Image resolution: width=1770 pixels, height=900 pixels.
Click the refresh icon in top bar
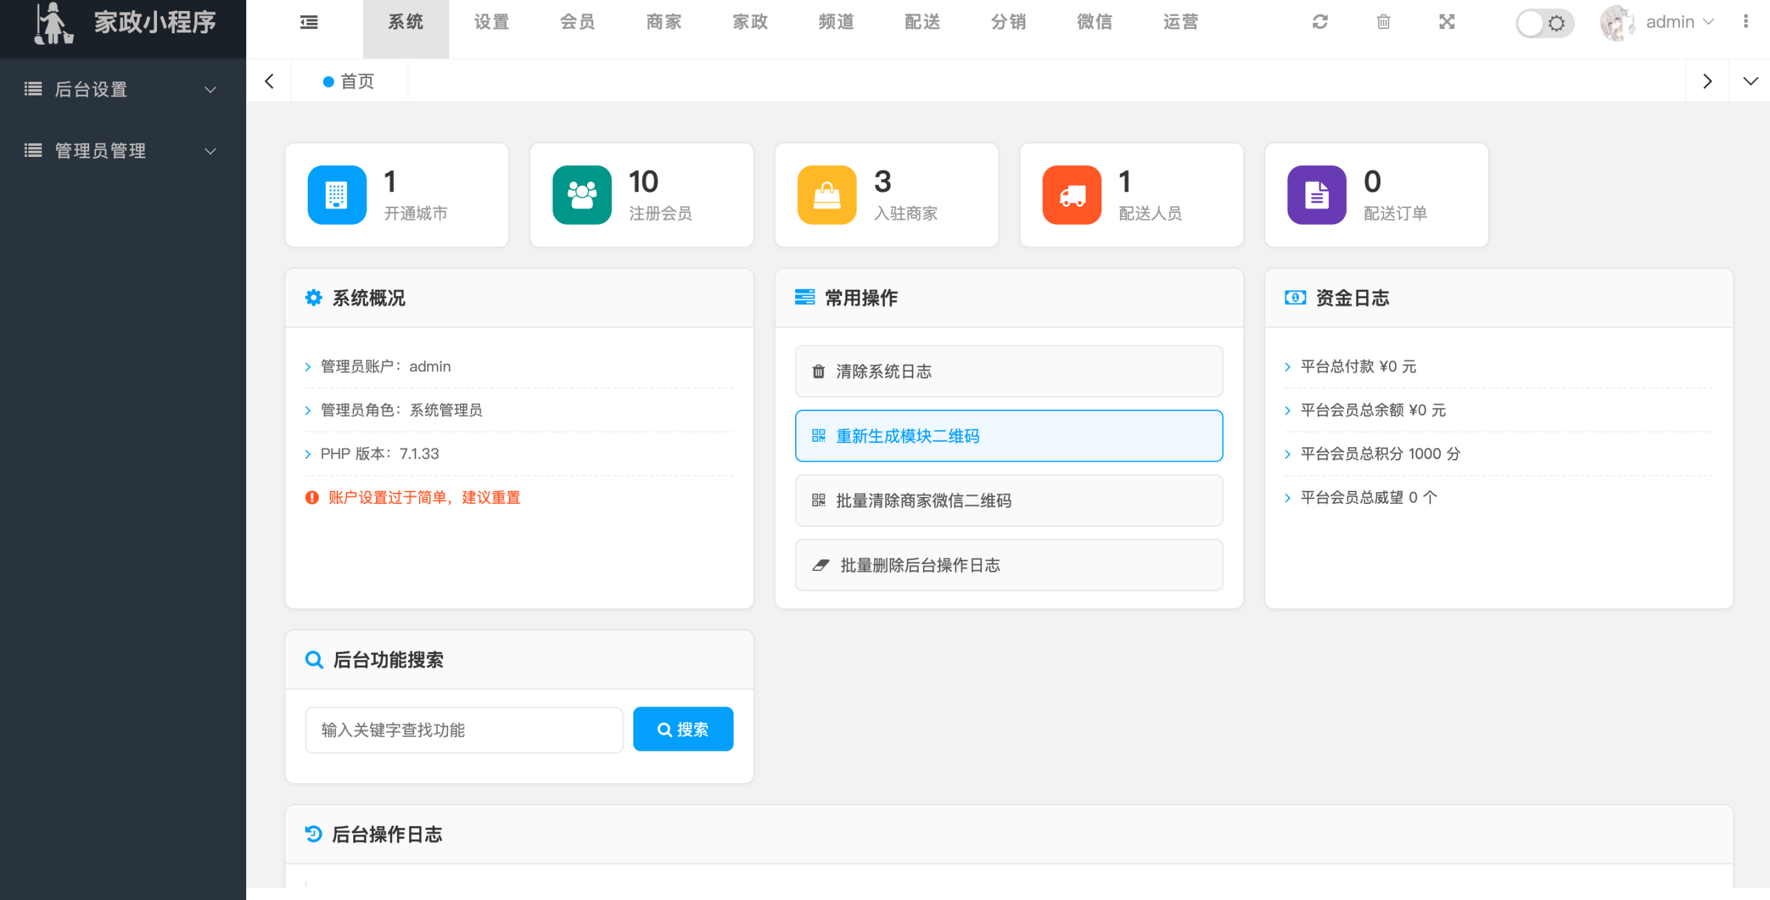[x=1320, y=22]
